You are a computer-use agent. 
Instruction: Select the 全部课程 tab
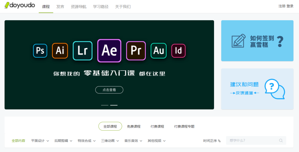point(110,126)
